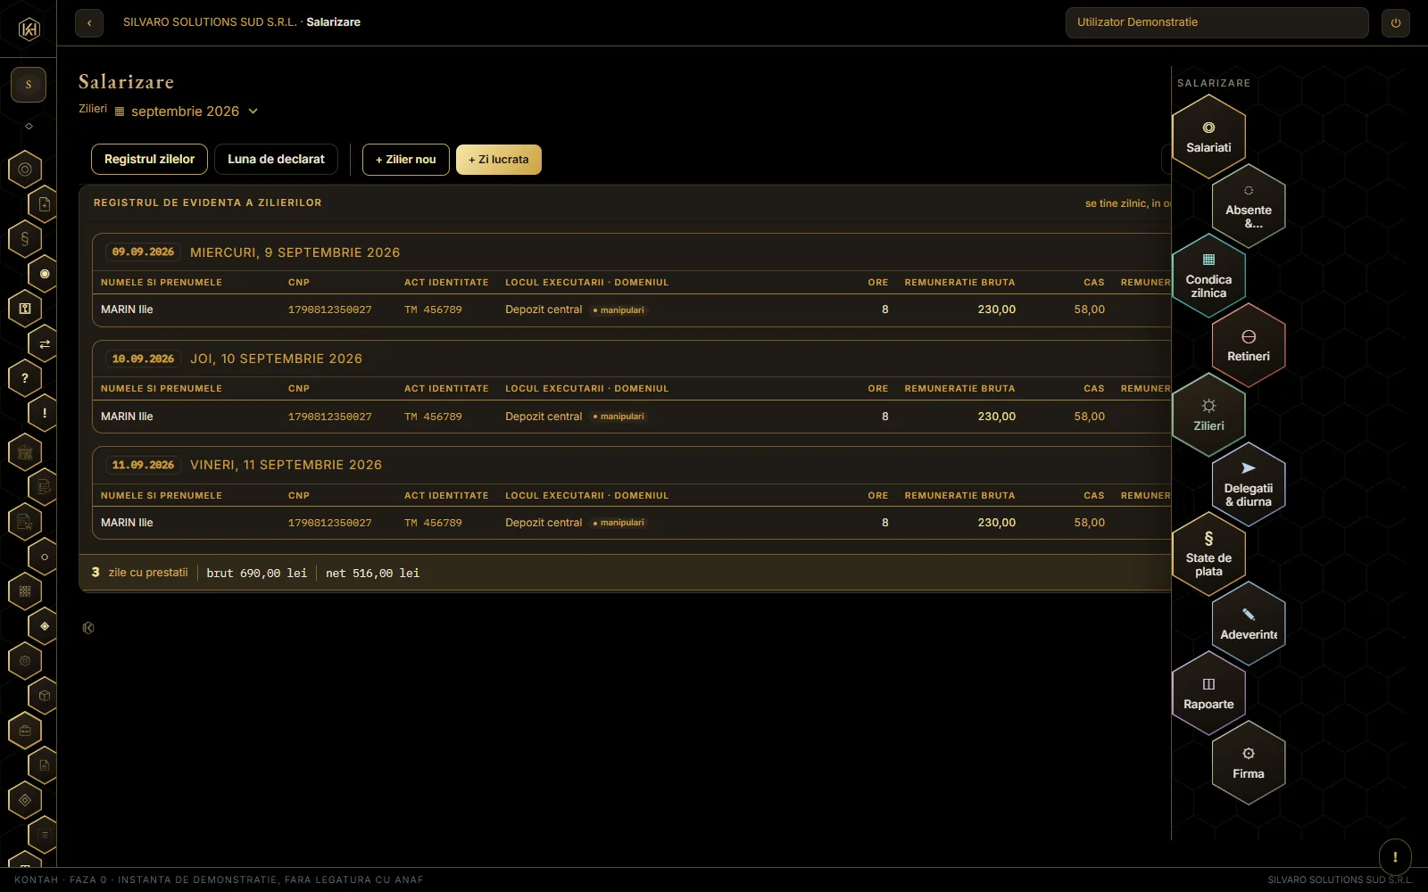Screen dimensions: 1428x892
Task: Click the + Zilier nou button
Action: point(406,160)
